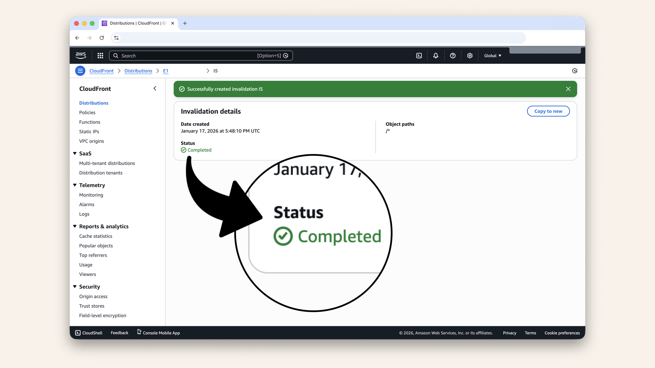Open notifications bell
The image size is (655, 368).
(x=436, y=56)
